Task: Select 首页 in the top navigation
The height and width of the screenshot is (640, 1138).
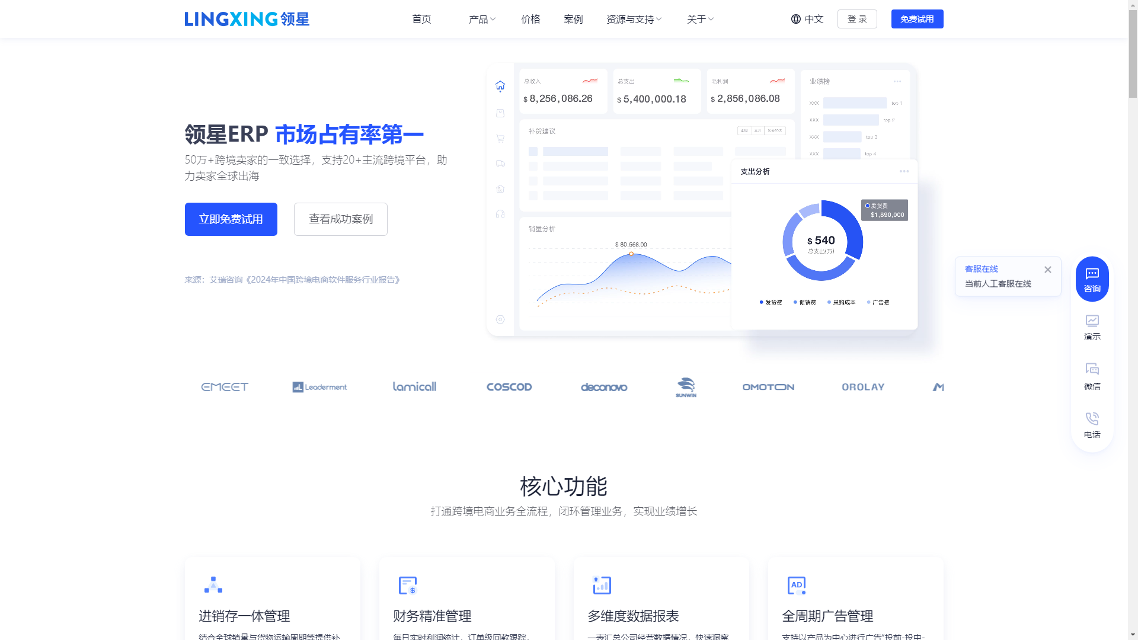Action: 421,19
